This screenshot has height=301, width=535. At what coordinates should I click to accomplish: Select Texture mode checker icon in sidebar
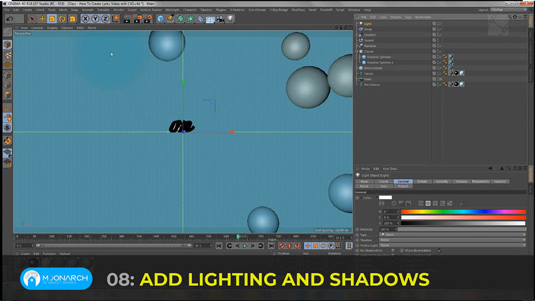7,55
